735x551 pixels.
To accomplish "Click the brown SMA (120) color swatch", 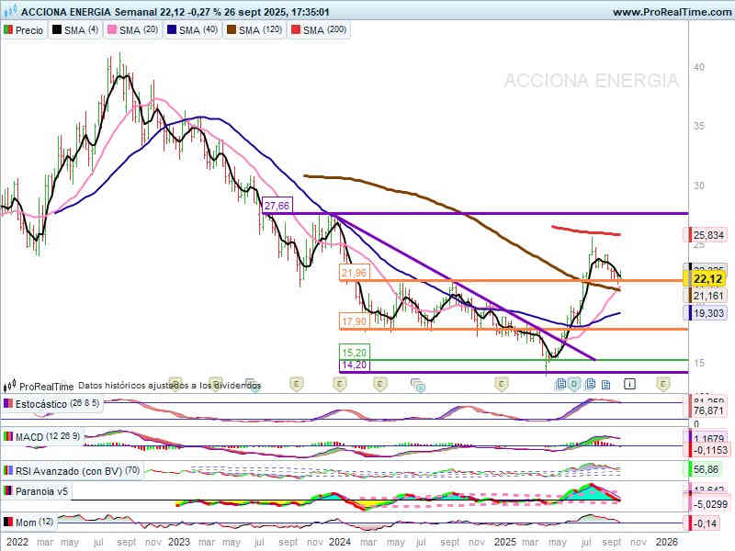I will pos(232,30).
